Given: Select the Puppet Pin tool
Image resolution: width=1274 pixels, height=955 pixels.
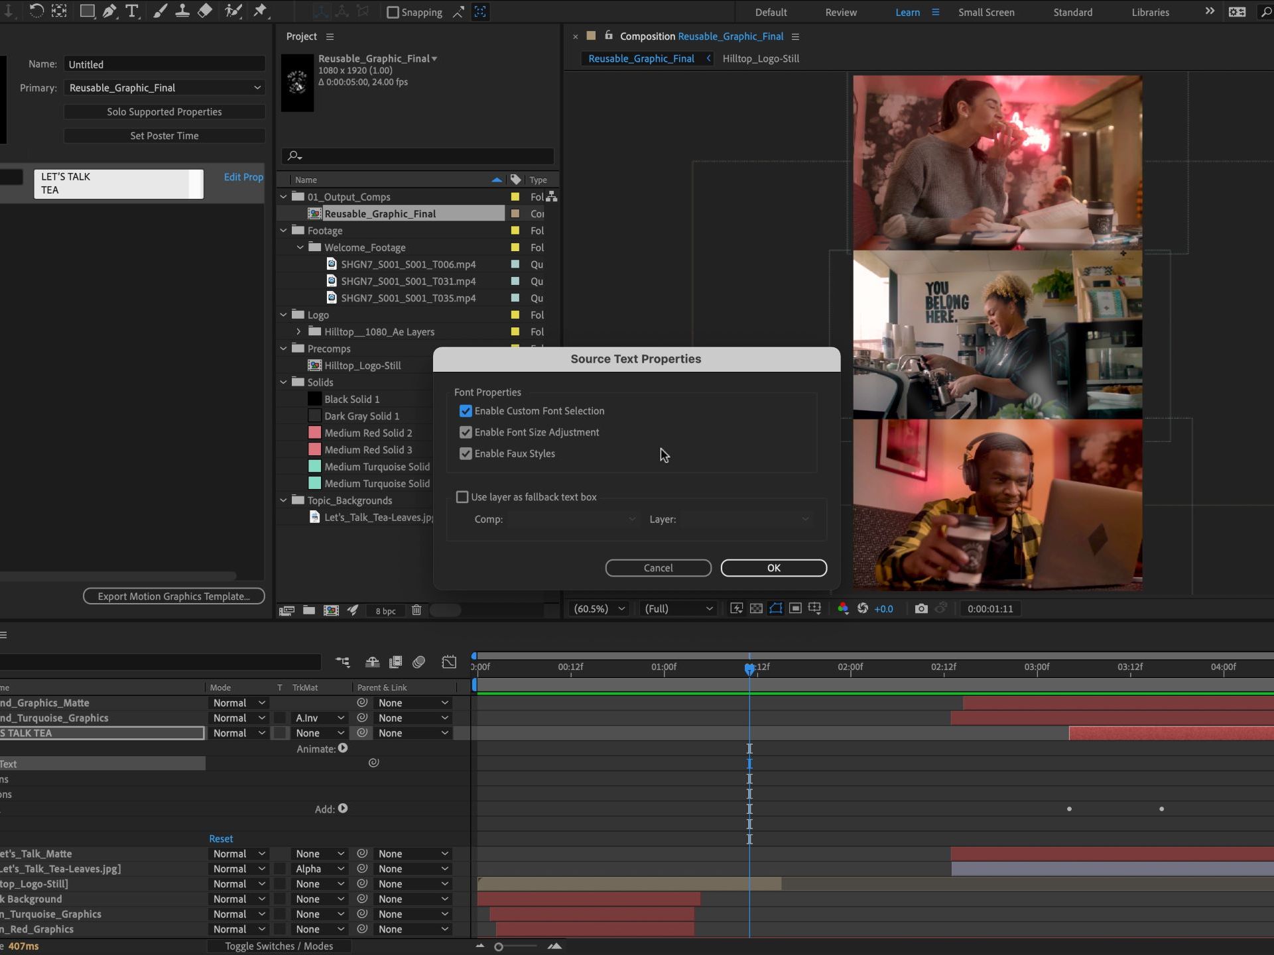Looking at the screenshot, I should (x=260, y=11).
